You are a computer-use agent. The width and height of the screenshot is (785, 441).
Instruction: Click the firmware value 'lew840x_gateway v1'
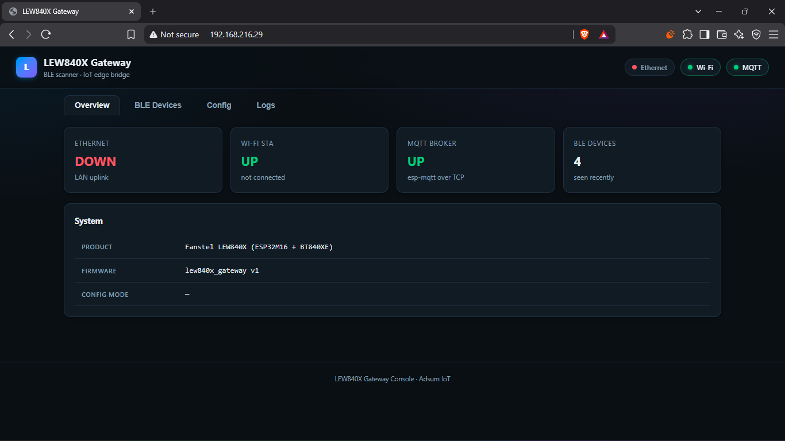pos(222,270)
